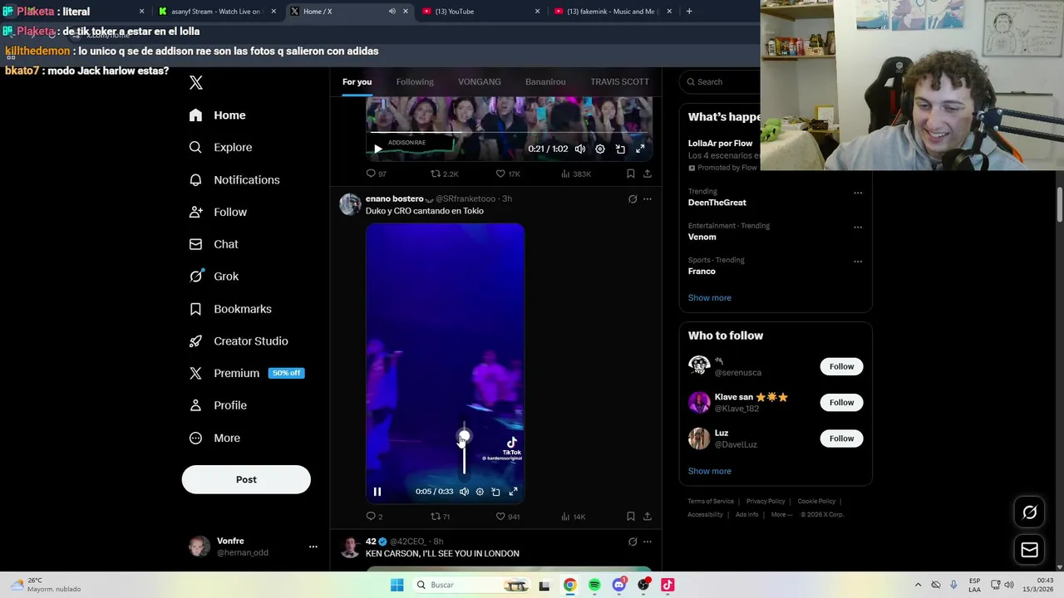Follow Luz @DavelLuz
The width and height of the screenshot is (1064, 598).
point(841,439)
